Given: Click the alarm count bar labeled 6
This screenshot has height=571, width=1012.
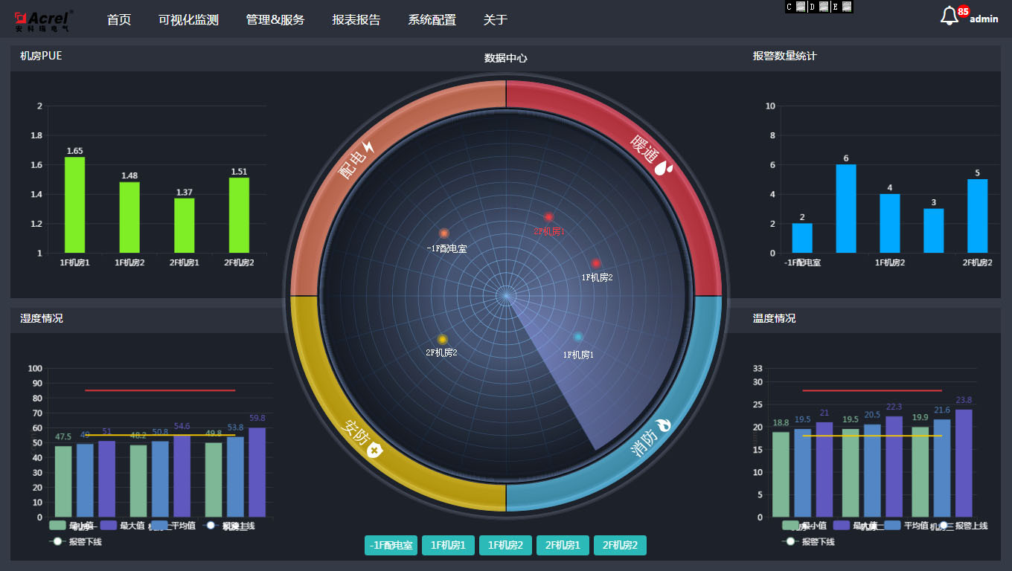Looking at the screenshot, I should point(846,209).
